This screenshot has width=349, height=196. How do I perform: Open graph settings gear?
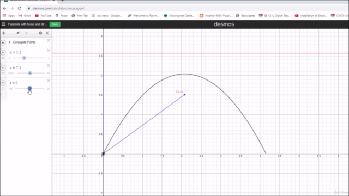(40, 33)
